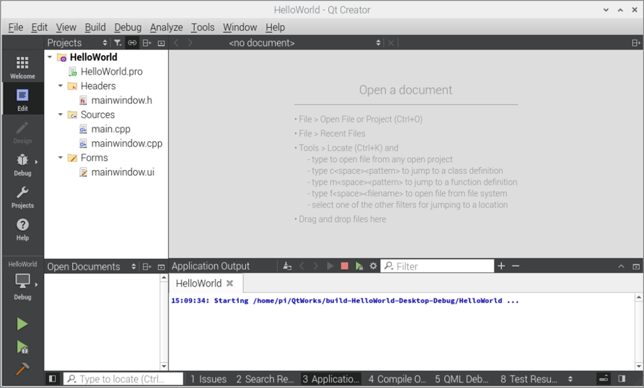Open the Build menu
The height and width of the screenshot is (388, 644).
(95, 27)
